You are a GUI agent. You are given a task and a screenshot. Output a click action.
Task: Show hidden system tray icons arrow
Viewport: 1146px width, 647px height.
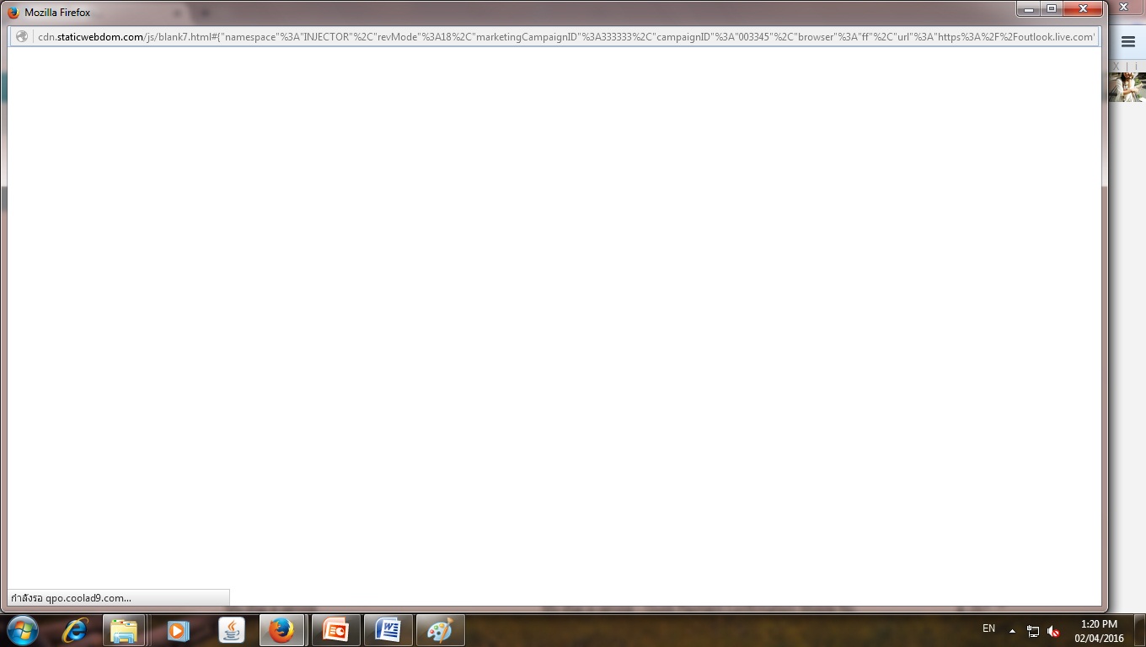[x=1012, y=630]
